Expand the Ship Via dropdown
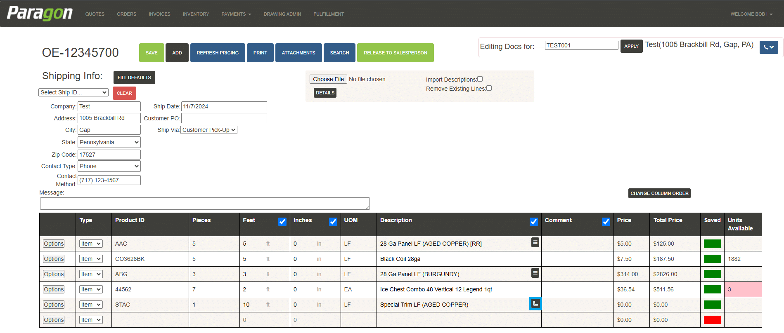 [209, 130]
